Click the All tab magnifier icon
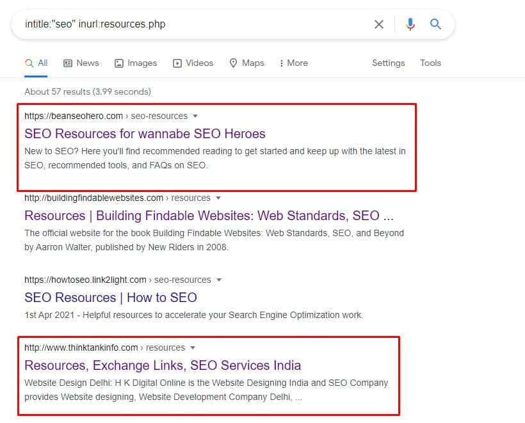This screenshot has width=525, height=423. (x=29, y=63)
